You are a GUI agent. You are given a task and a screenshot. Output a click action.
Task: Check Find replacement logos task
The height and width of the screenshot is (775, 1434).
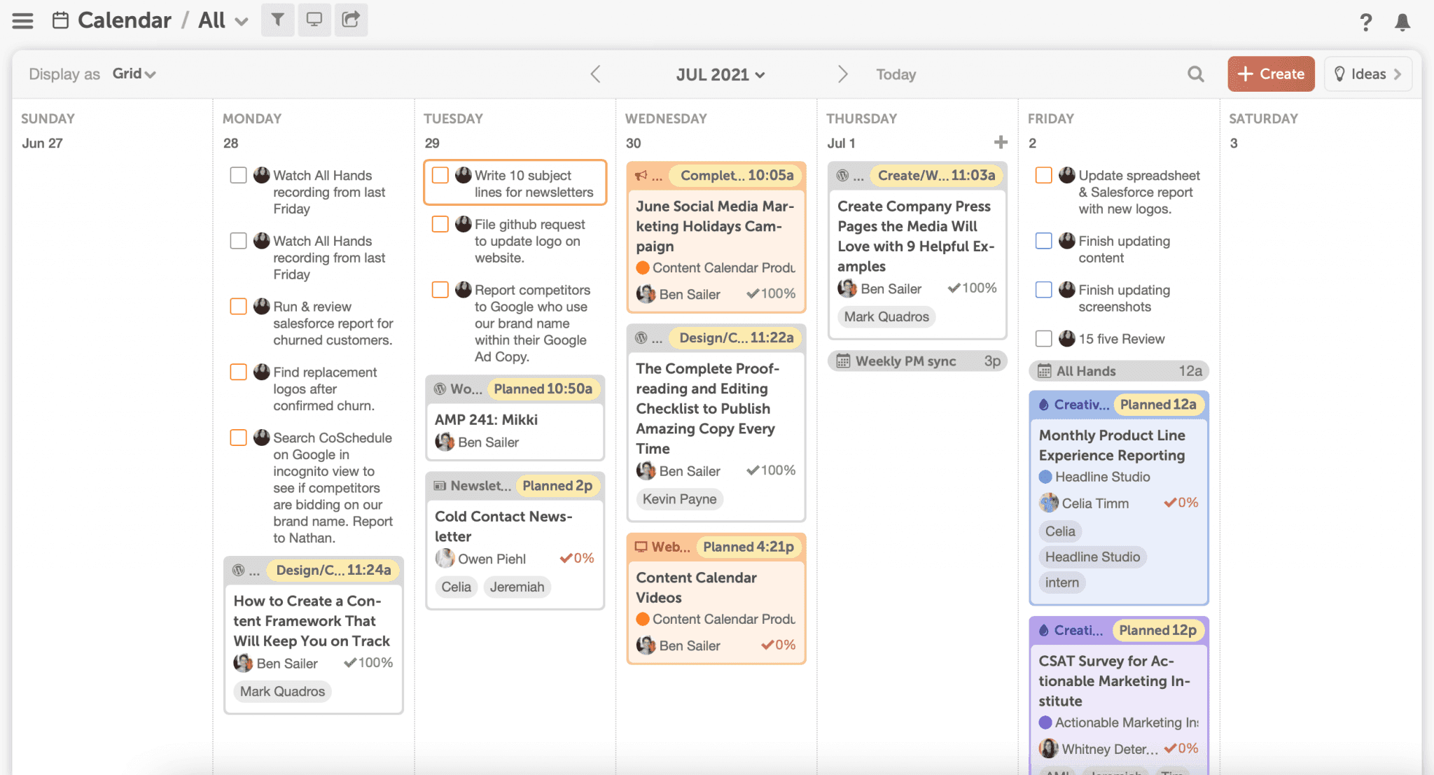point(238,372)
